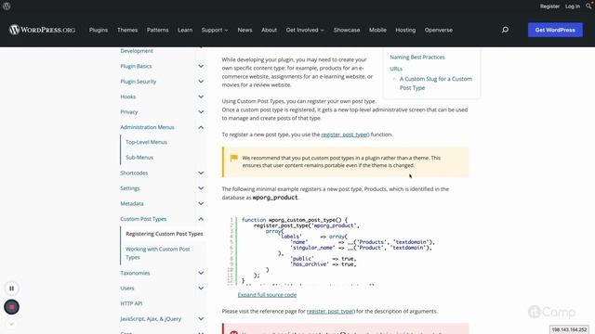Open the Showcase menu item

point(347,30)
